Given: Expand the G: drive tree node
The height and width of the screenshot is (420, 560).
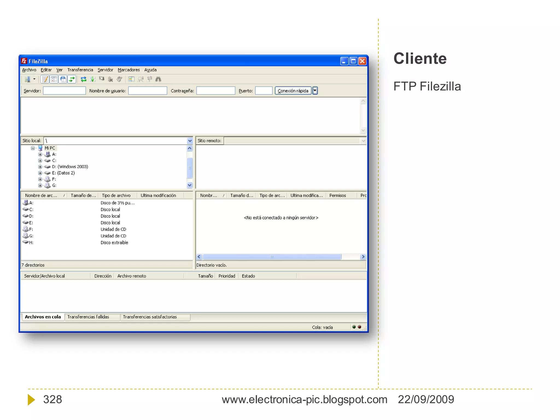Looking at the screenshot, I should (x=40, y=185).
